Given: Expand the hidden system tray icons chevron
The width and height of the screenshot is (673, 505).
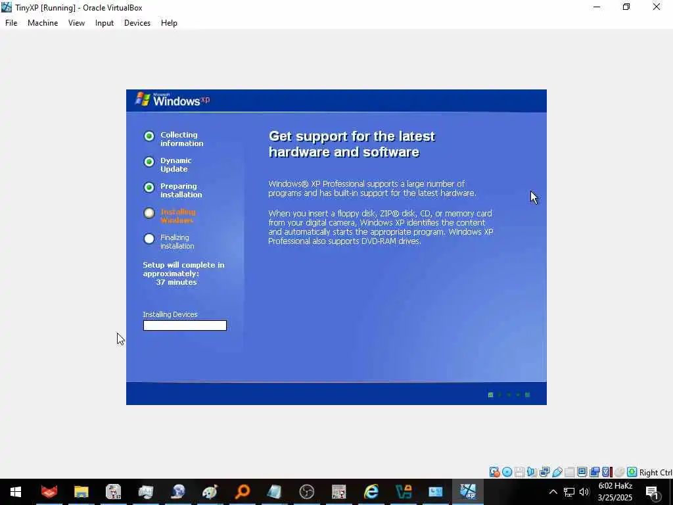Looking at the screenshot, I should [x=553, y=492].
